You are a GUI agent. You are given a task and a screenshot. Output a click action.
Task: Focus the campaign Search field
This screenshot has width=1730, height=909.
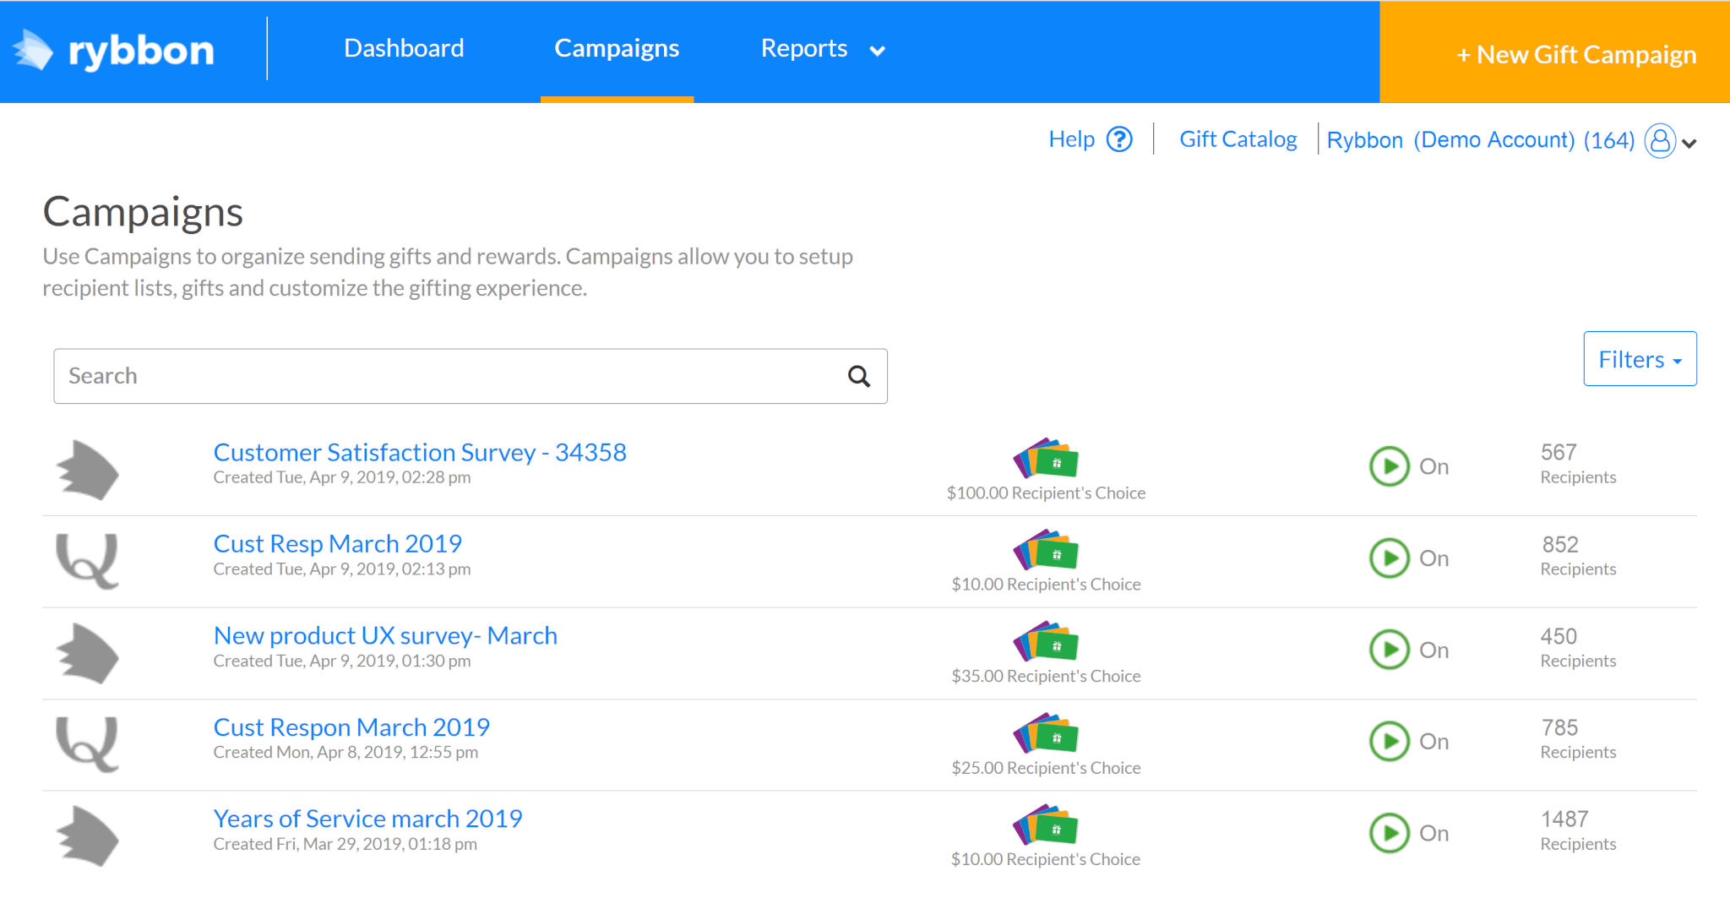[471, 376]
